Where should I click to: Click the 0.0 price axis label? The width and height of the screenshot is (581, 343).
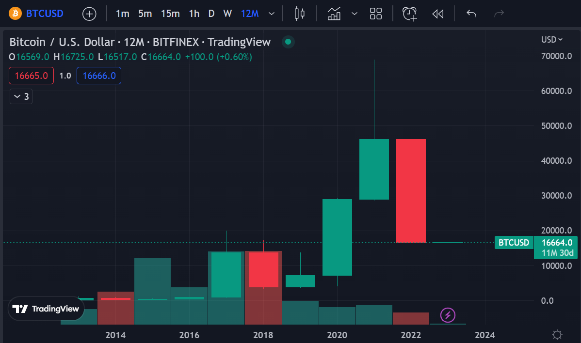(x=547, y=301)
